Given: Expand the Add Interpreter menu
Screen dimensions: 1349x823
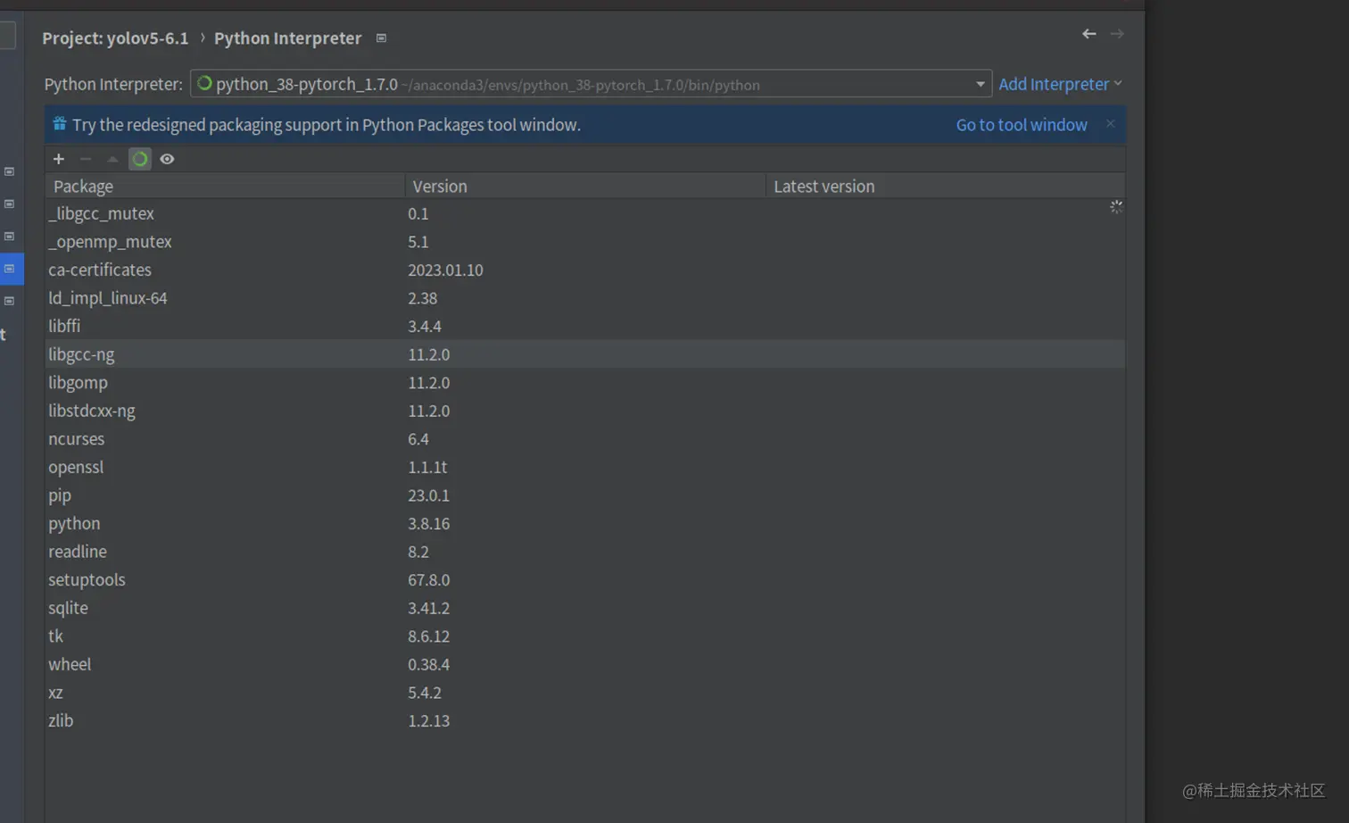Looking at the screenshot, I should click(1060, 84).
